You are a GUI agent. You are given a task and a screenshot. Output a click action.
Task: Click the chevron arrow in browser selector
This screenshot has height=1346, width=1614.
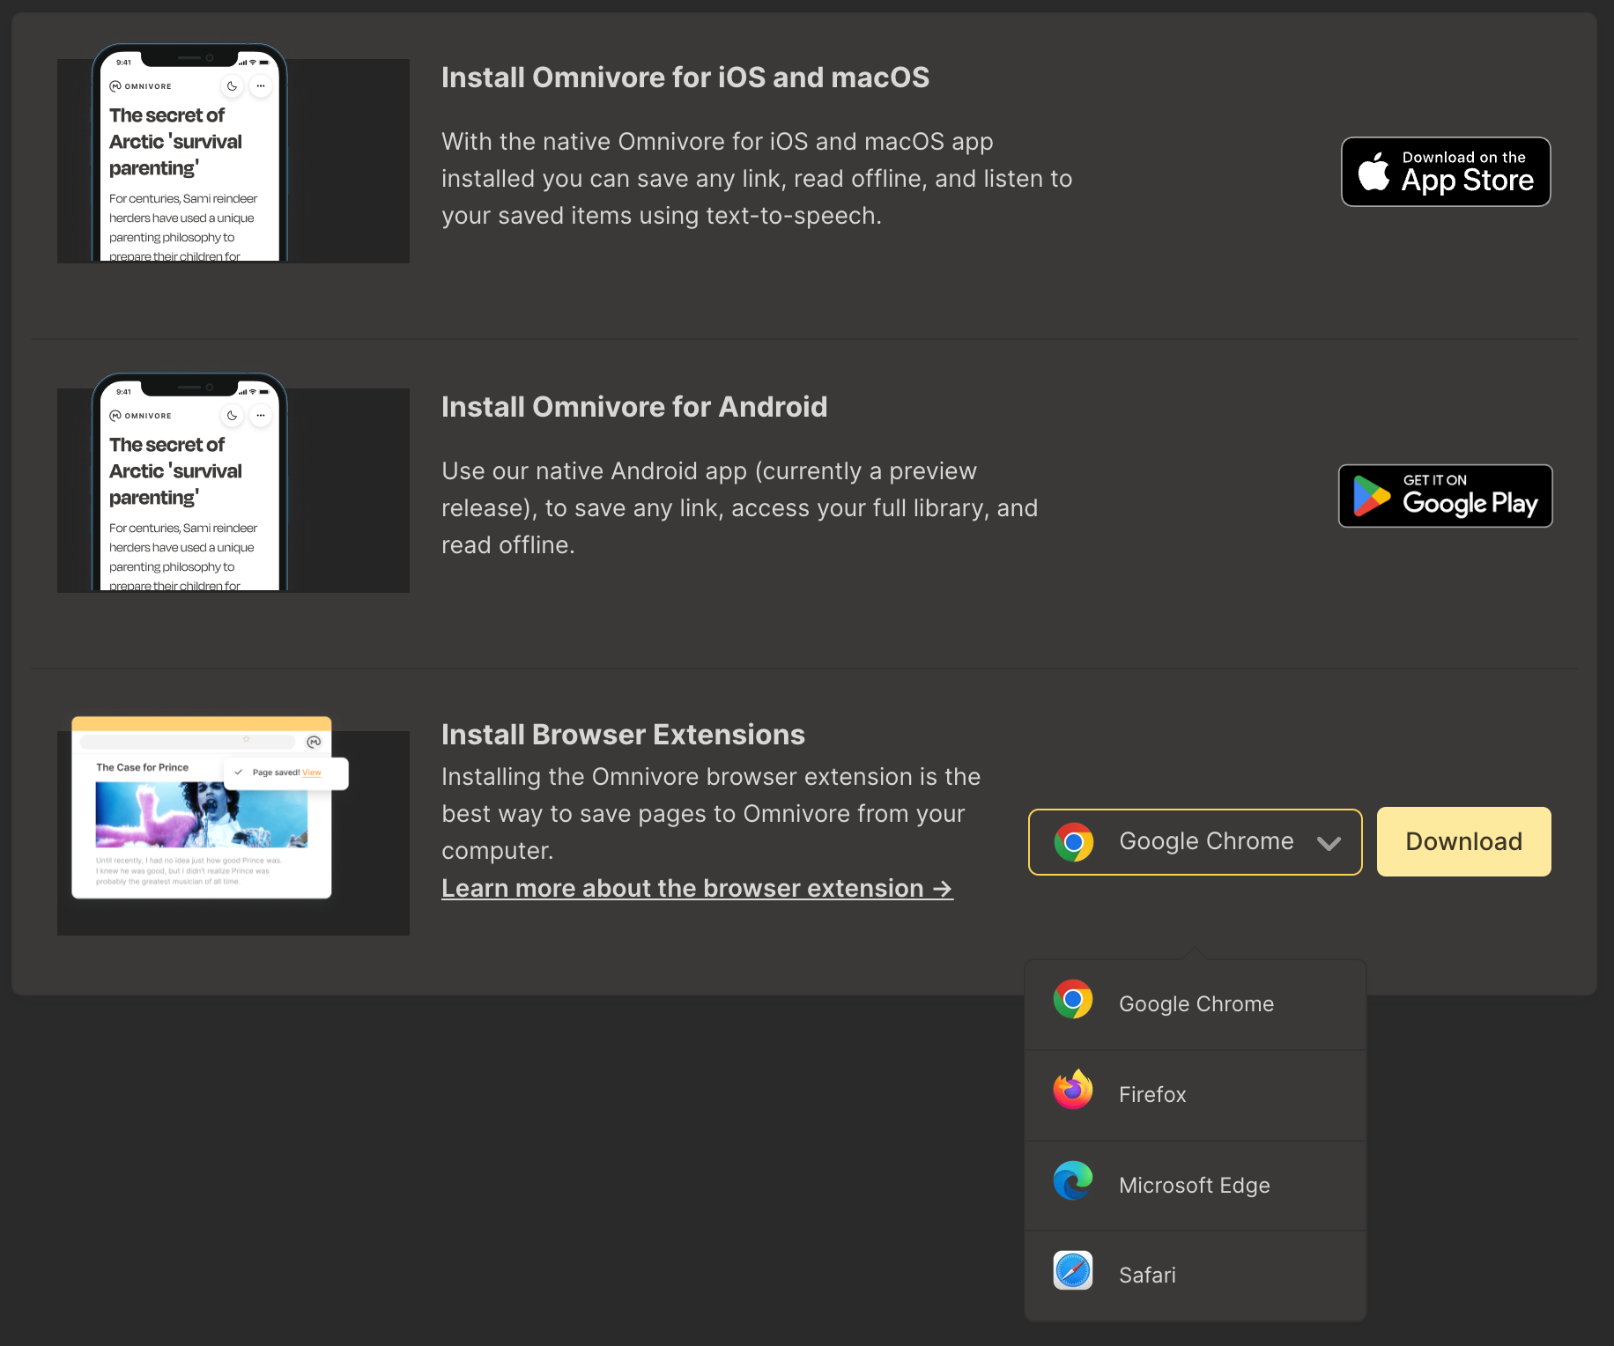[x=1329, y=843]
